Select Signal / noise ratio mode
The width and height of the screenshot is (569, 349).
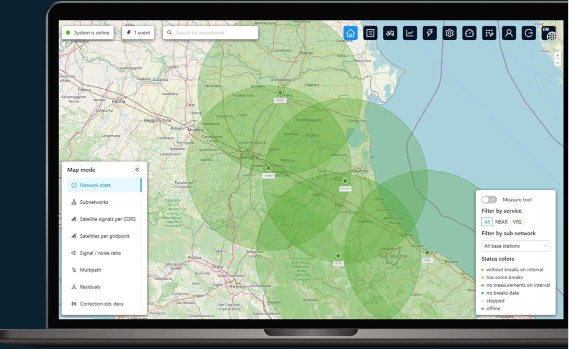point(104,253)
